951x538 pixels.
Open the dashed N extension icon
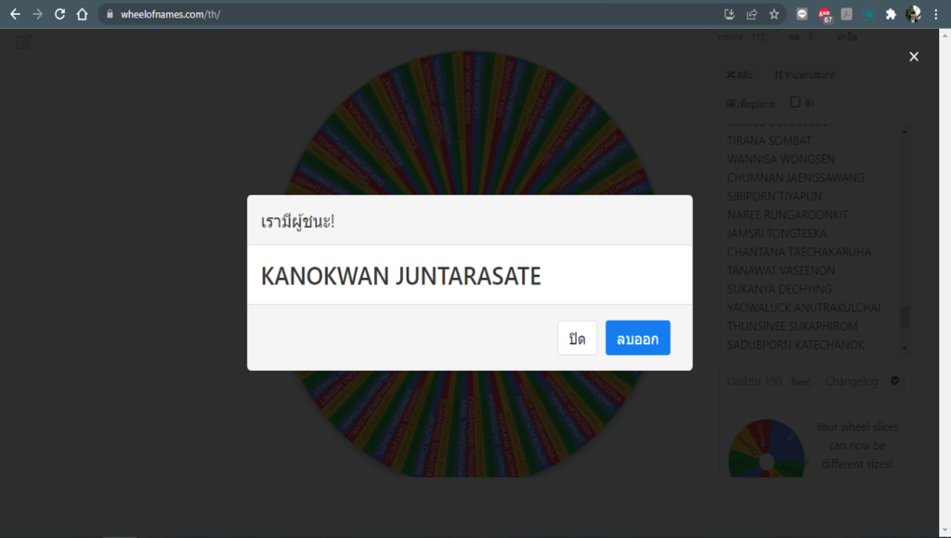coord(868,14)
